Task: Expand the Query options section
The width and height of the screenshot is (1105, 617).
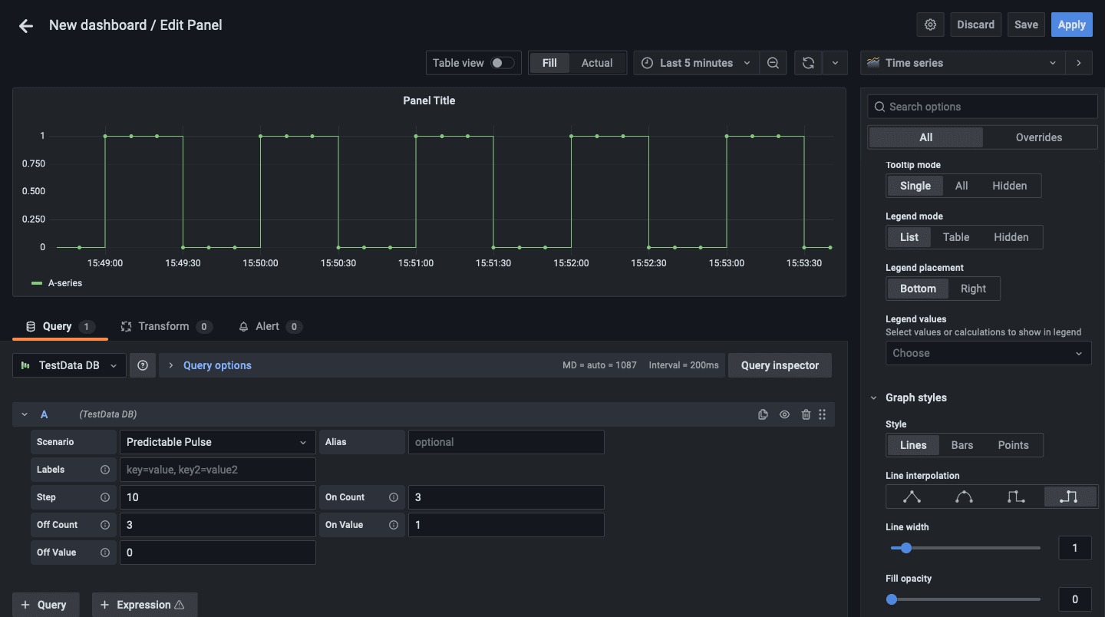Action: (x=216, y=365)
